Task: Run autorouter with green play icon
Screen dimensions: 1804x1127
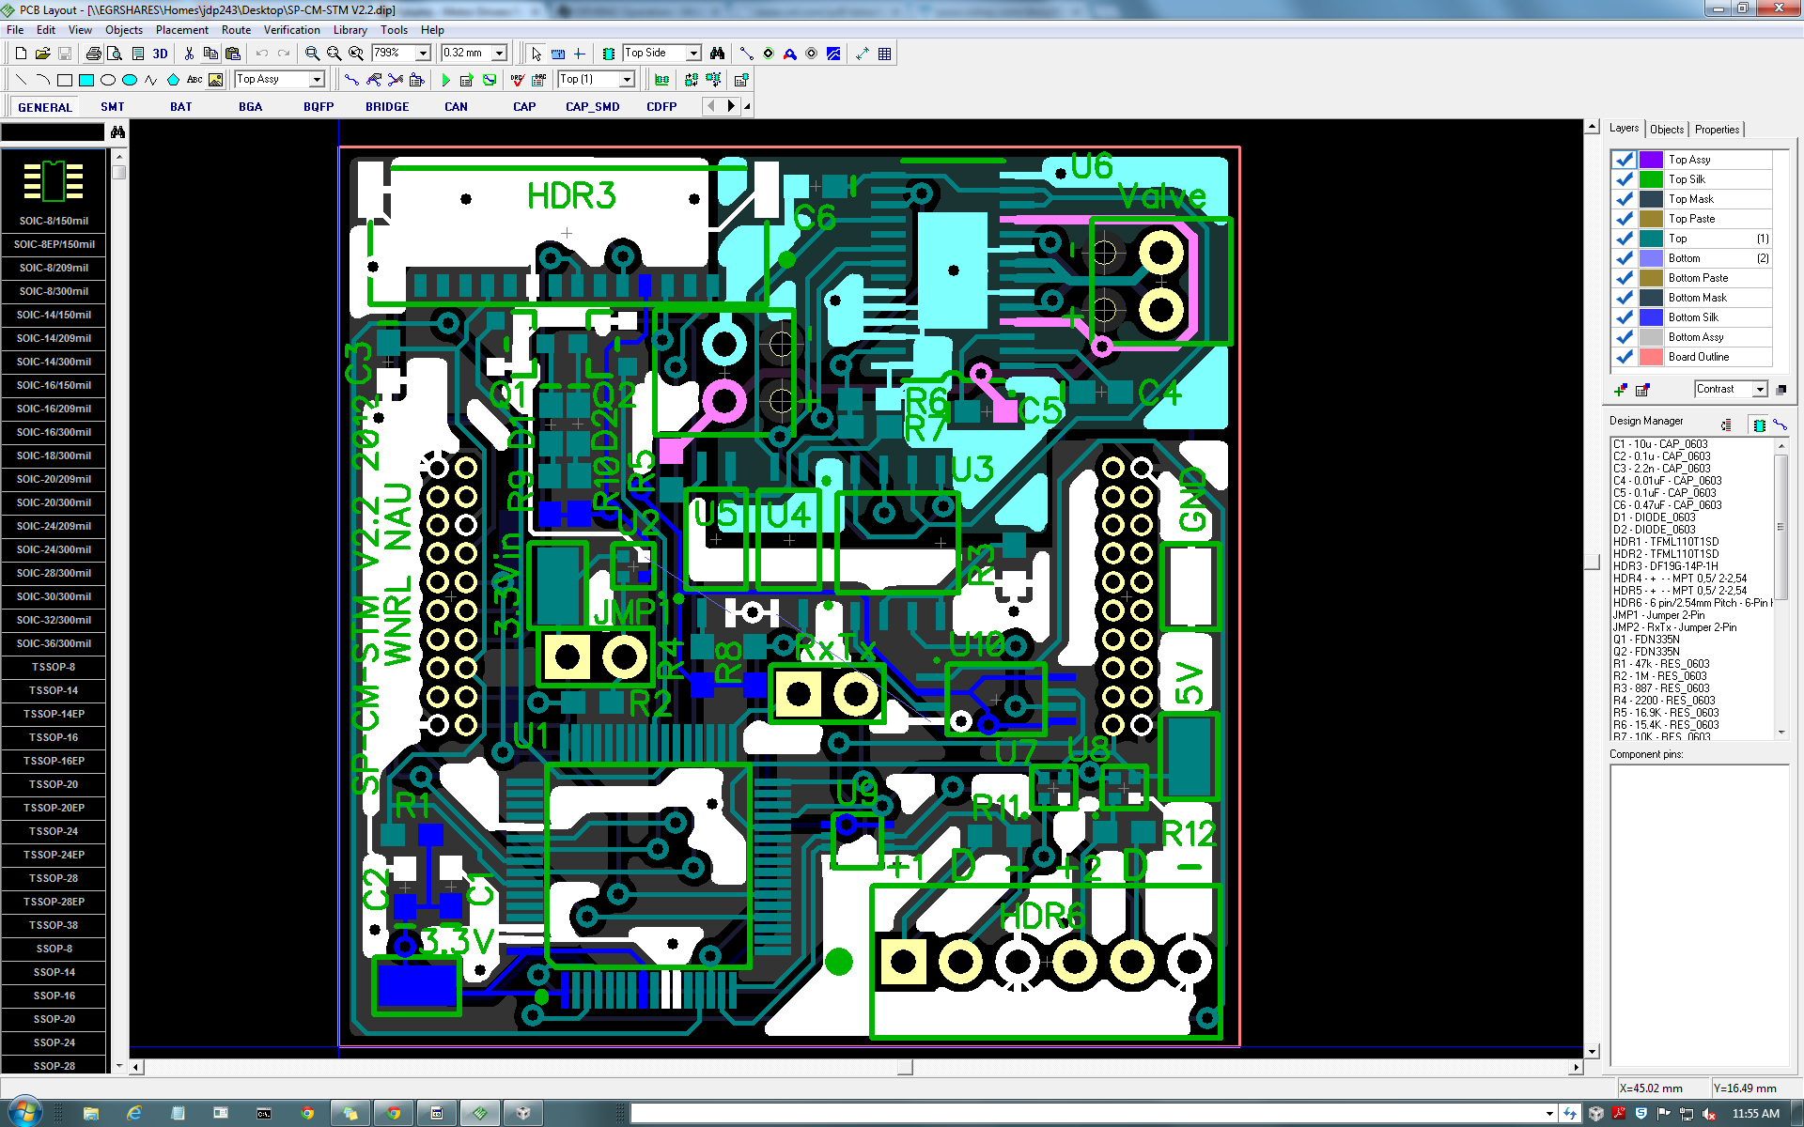Action: click(445, 80)
